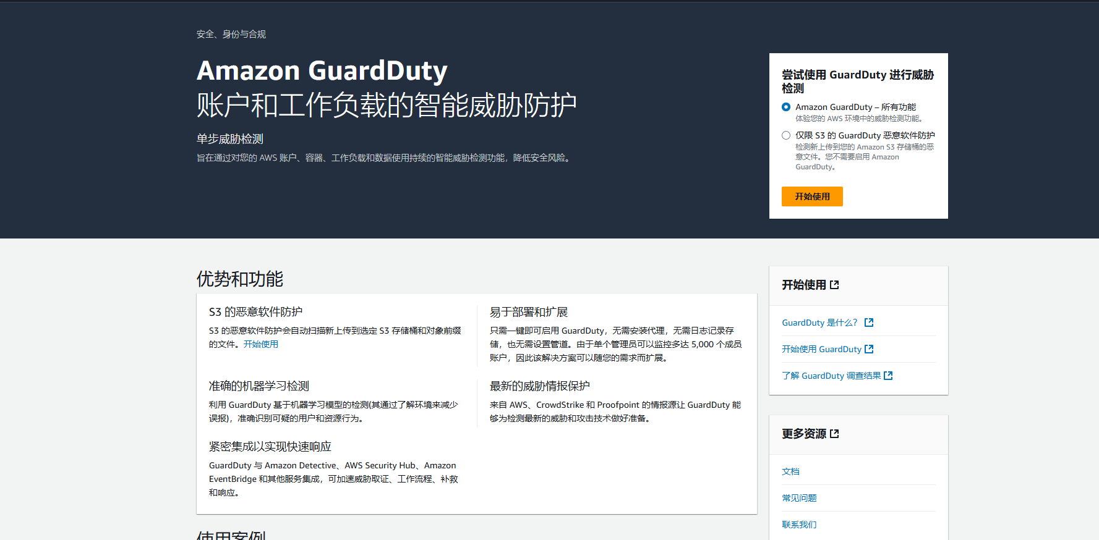Select Amazon GuardDuty – 所有功能 radio option

(786, 107)
